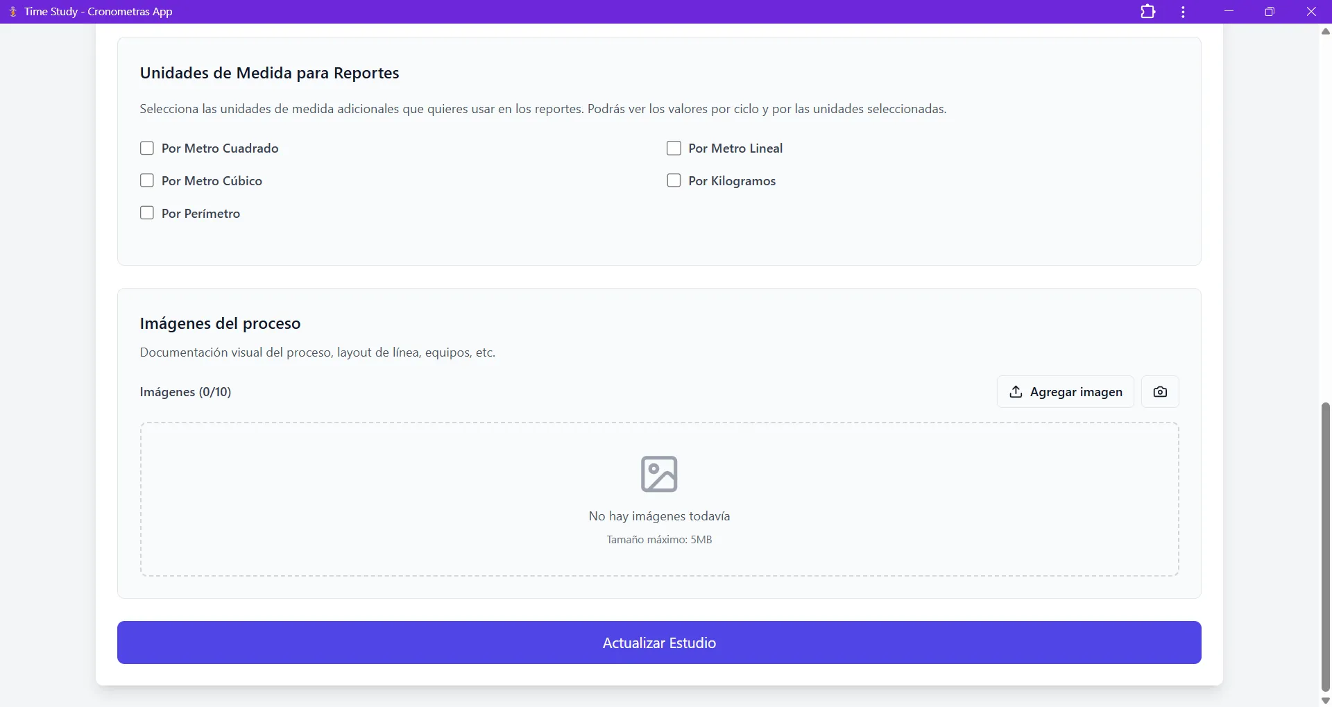Restore down the app window
Screen dimensions: 1332x707
[1270, 12]
